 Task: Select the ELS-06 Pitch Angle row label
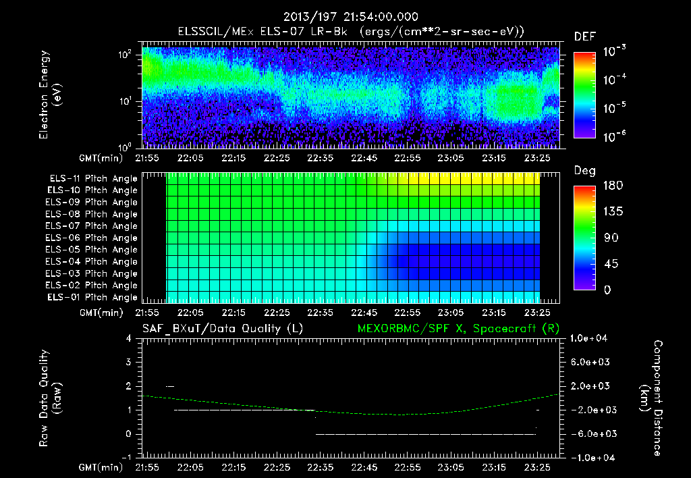click(92, 238)
